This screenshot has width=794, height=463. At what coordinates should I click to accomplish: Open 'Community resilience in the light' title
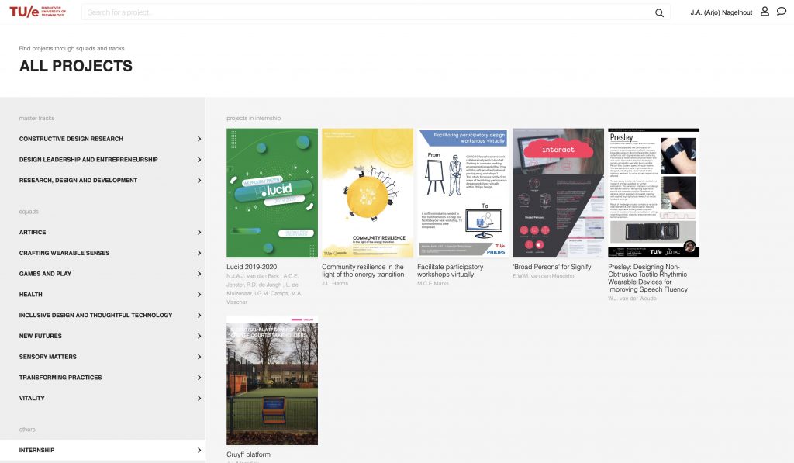[363, 271]
